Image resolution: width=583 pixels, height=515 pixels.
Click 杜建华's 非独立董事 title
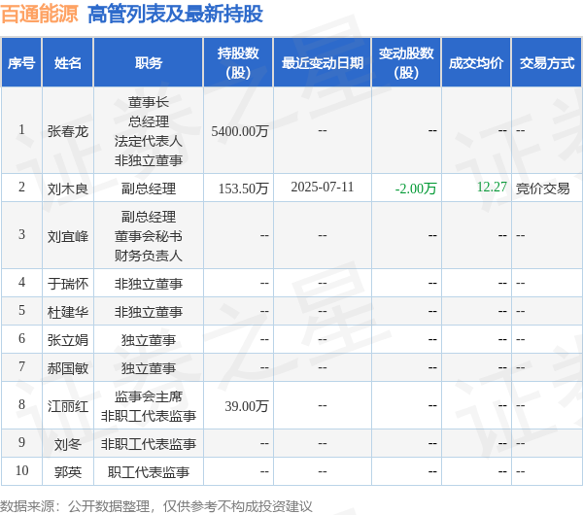click(x=149, y=312)
